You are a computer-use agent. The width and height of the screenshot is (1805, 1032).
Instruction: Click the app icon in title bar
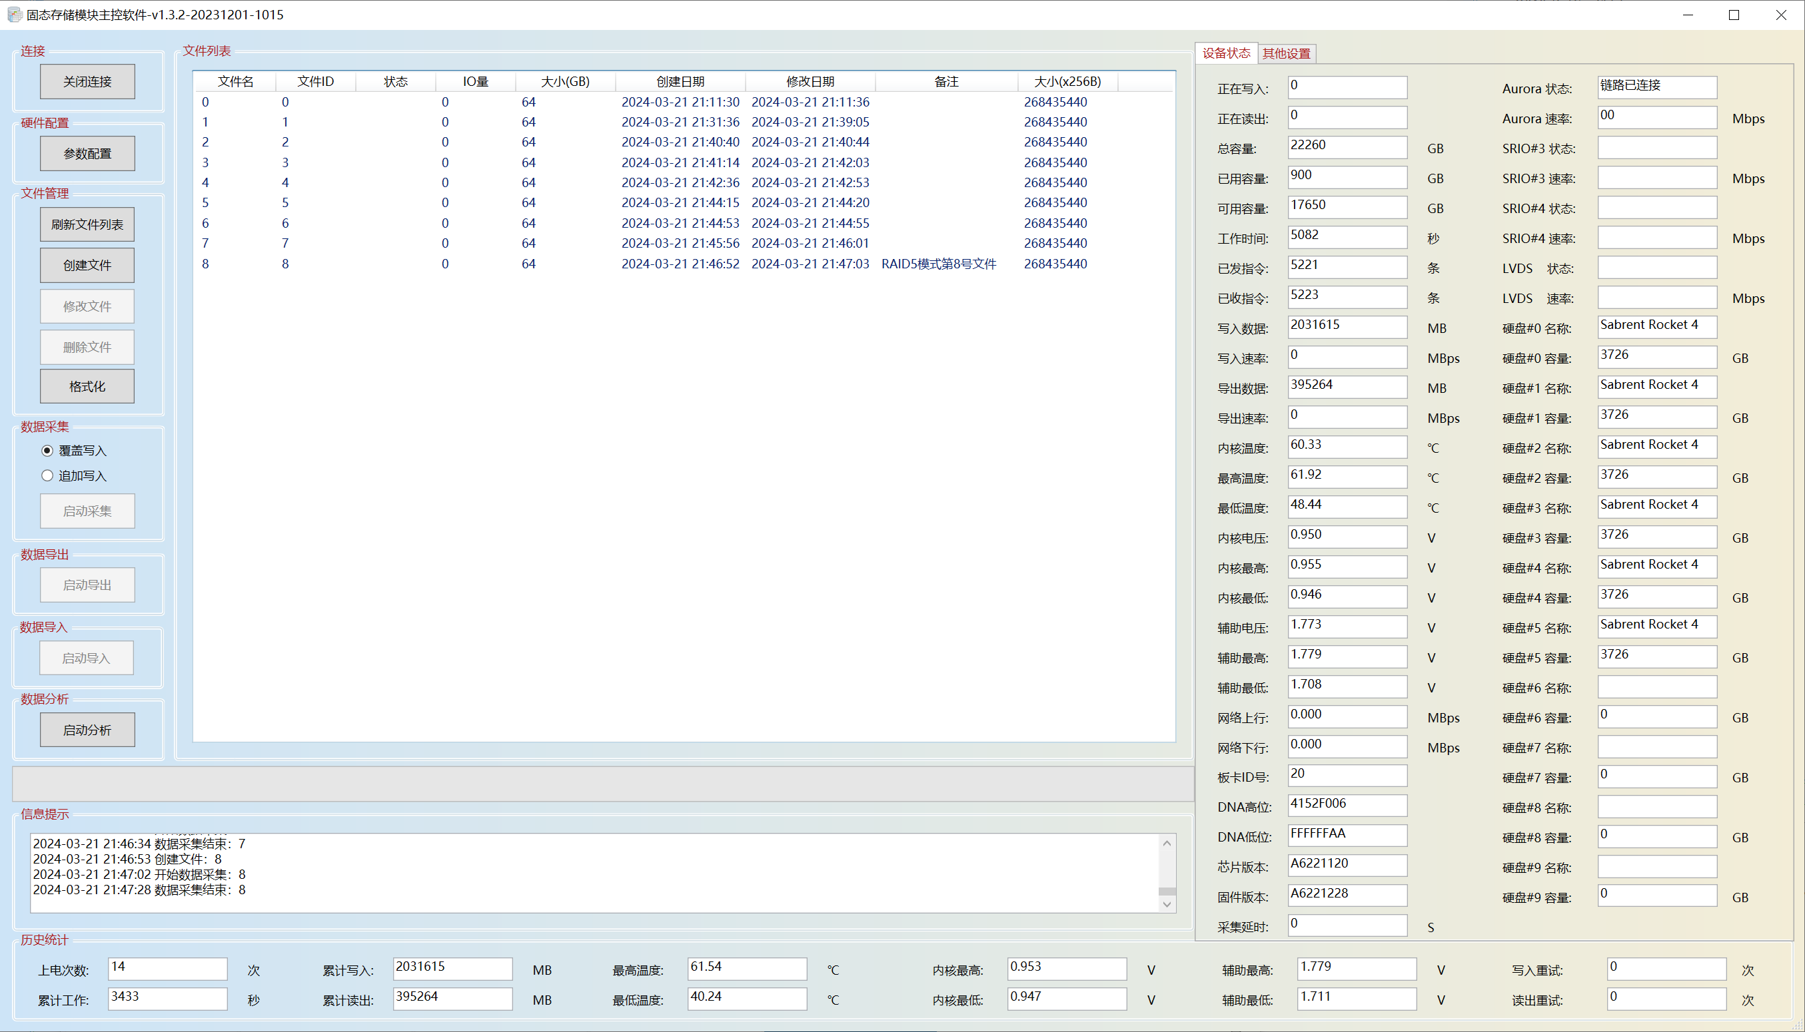[x=14, y=14]
